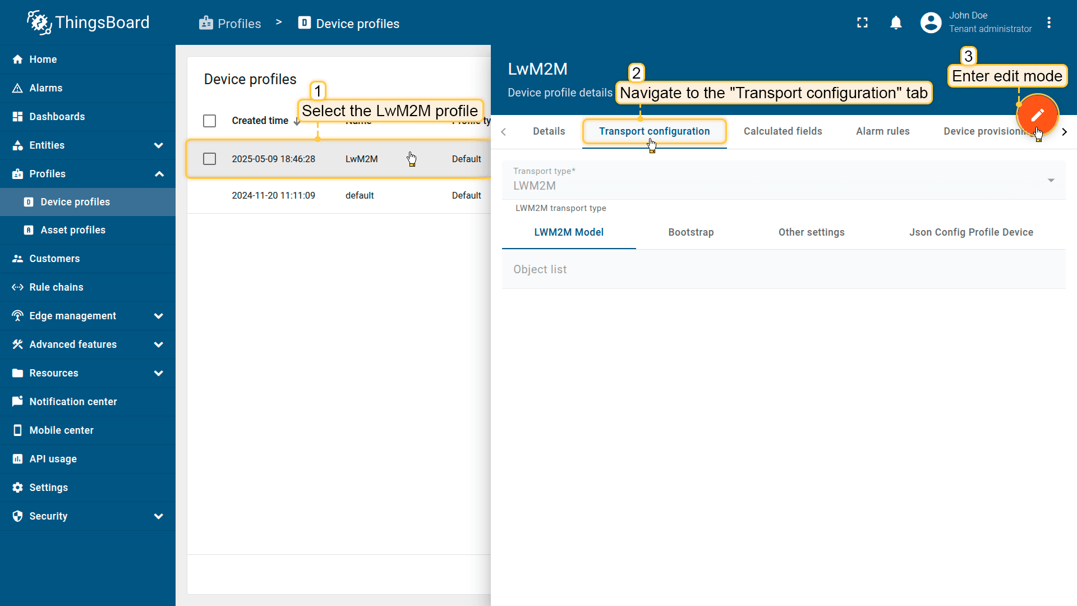Image resolution: width=1077 pixels, height=606 pixels.
Task: Click the Profiles breadcrumb link
Action: click(230, 24)
